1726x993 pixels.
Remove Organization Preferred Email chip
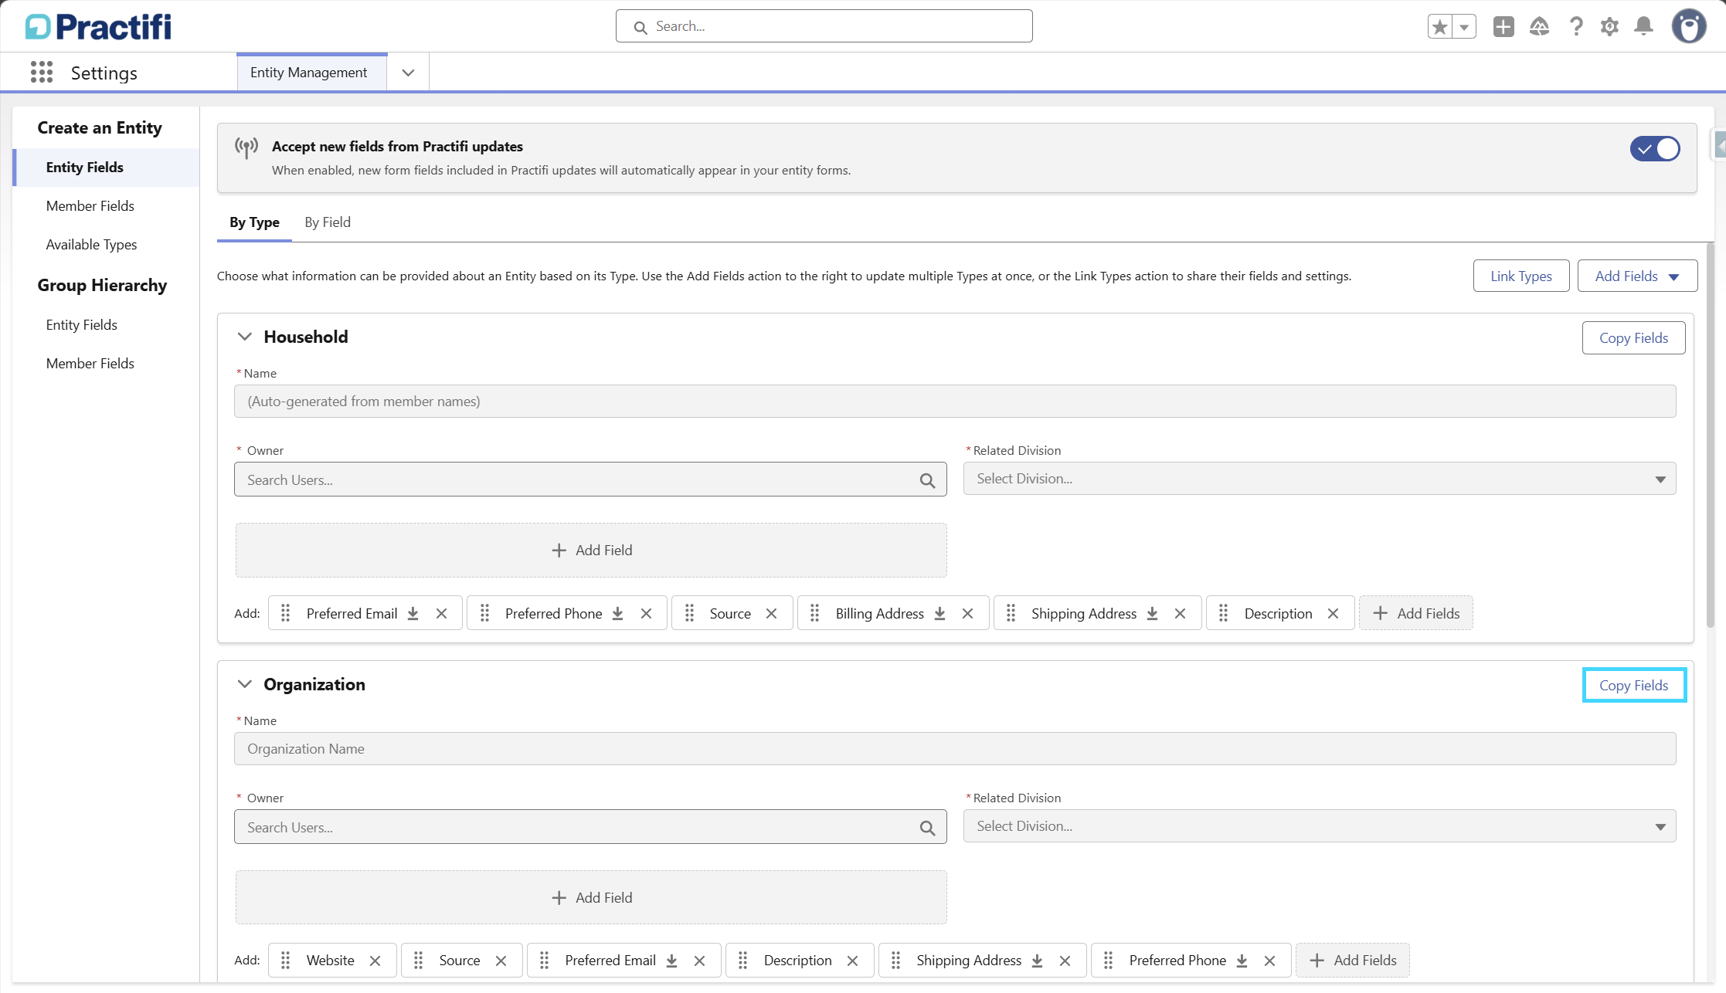[700, 961]
